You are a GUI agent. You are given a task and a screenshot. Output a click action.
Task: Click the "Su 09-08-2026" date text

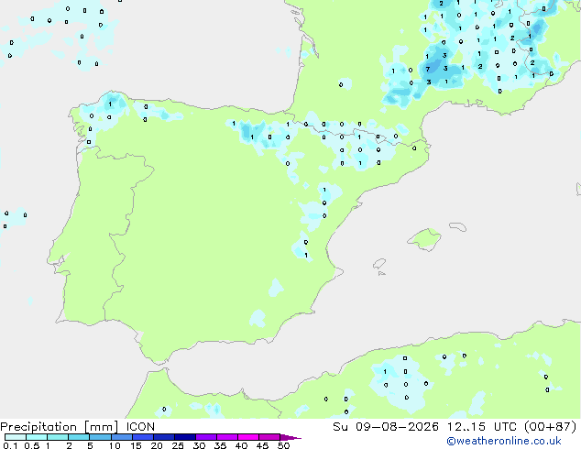[x=386, y=427]
